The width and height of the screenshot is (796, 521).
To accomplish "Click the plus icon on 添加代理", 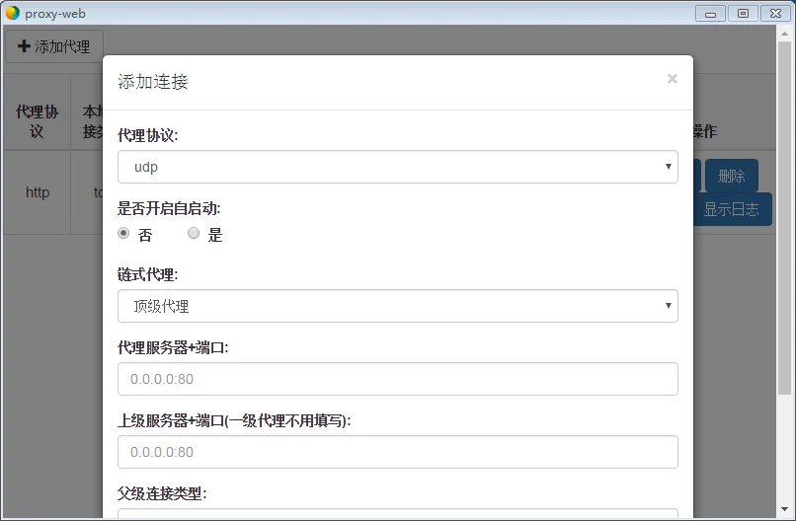I will [x=24, y=46].
